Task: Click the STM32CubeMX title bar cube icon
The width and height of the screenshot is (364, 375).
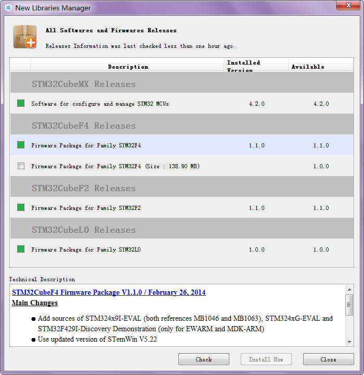Action: 8,8
